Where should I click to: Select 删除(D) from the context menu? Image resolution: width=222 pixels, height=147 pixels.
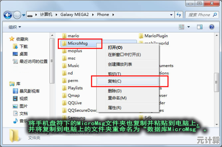(x=115, y=91)
